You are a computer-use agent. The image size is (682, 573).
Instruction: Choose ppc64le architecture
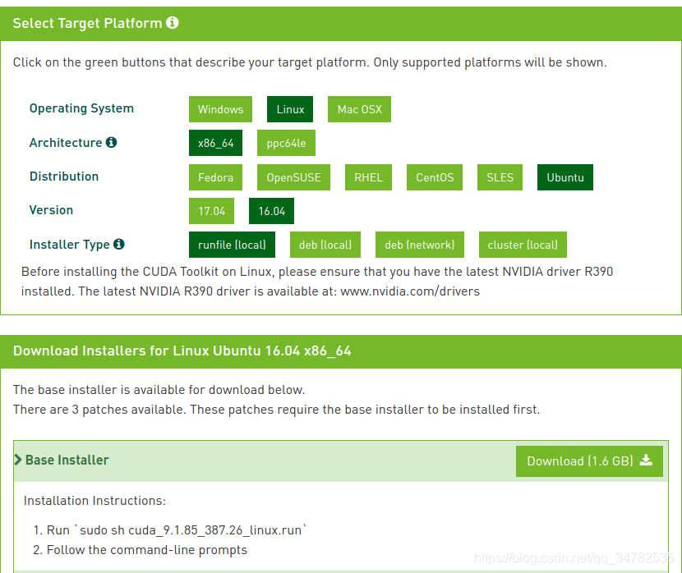(286, 143)
